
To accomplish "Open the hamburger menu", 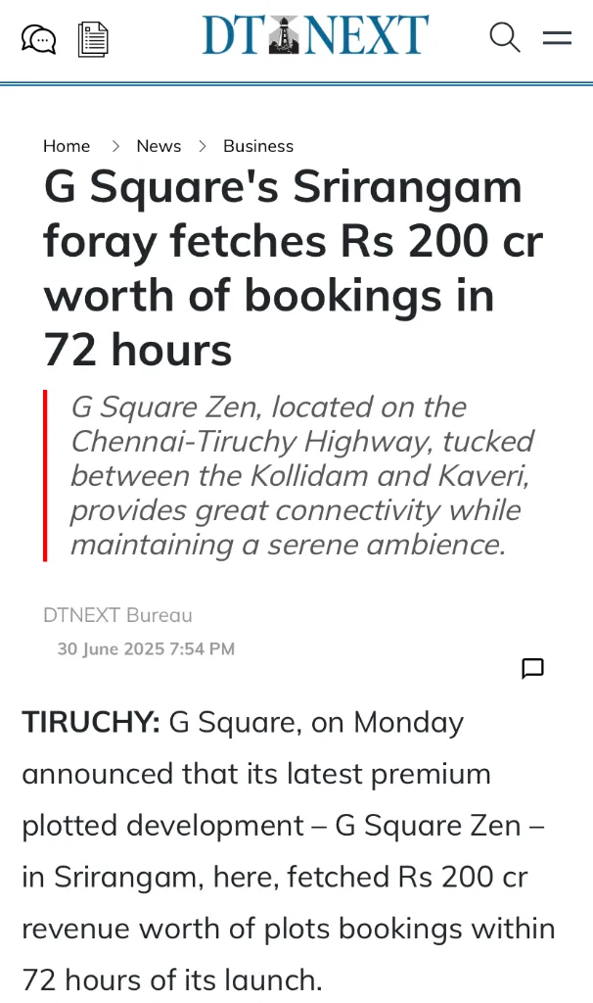I will tap(557, 38).
